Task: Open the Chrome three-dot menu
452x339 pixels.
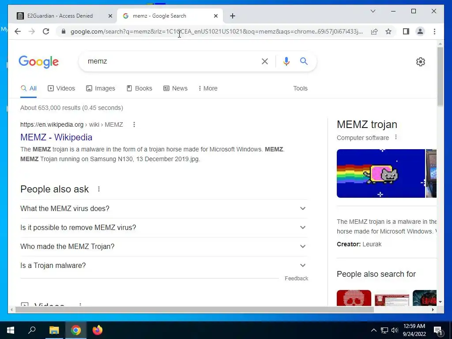Action: pos(434,31)
